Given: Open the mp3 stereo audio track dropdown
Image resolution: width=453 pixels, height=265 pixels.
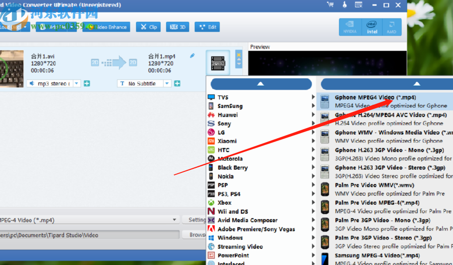Looking at the screenshot, I should pyautogui.click(x=77, y=84).
